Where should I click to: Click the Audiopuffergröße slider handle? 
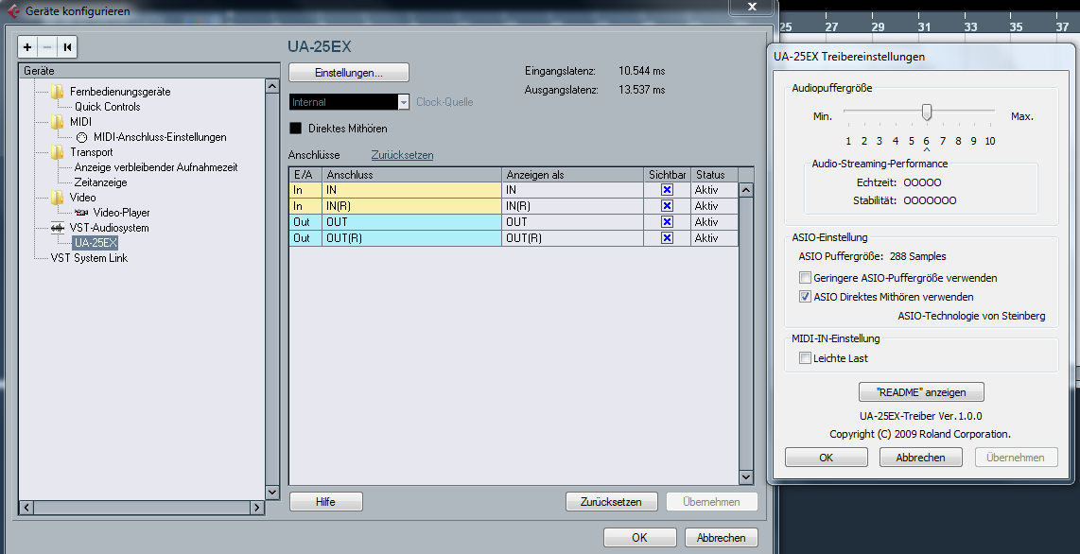click(x=927, y=113)
